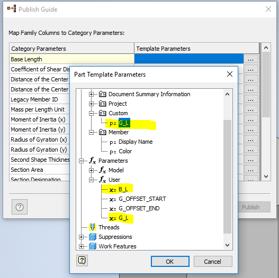Close the Part Template Parameters dialog

(230, 74)
